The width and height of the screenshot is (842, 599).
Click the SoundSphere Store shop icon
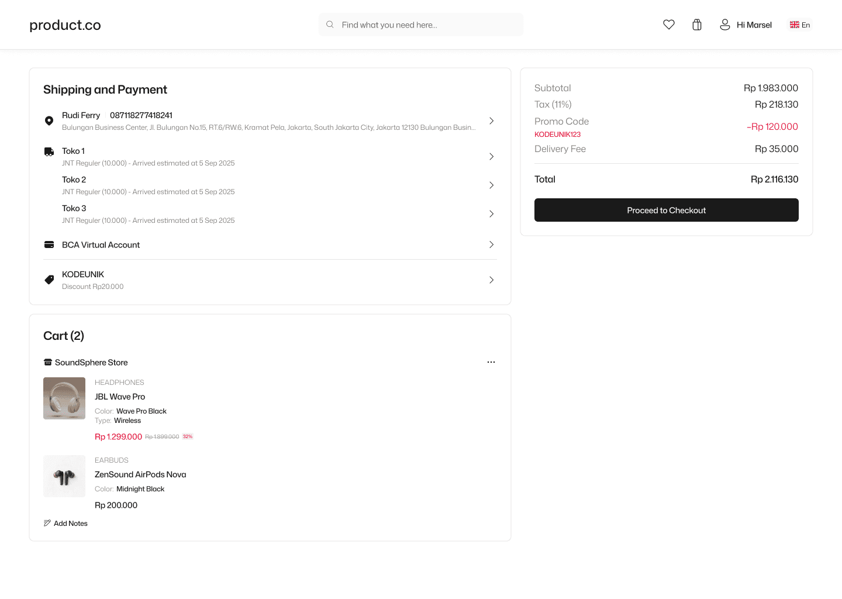pyautogui.click(x=47, y=362)
